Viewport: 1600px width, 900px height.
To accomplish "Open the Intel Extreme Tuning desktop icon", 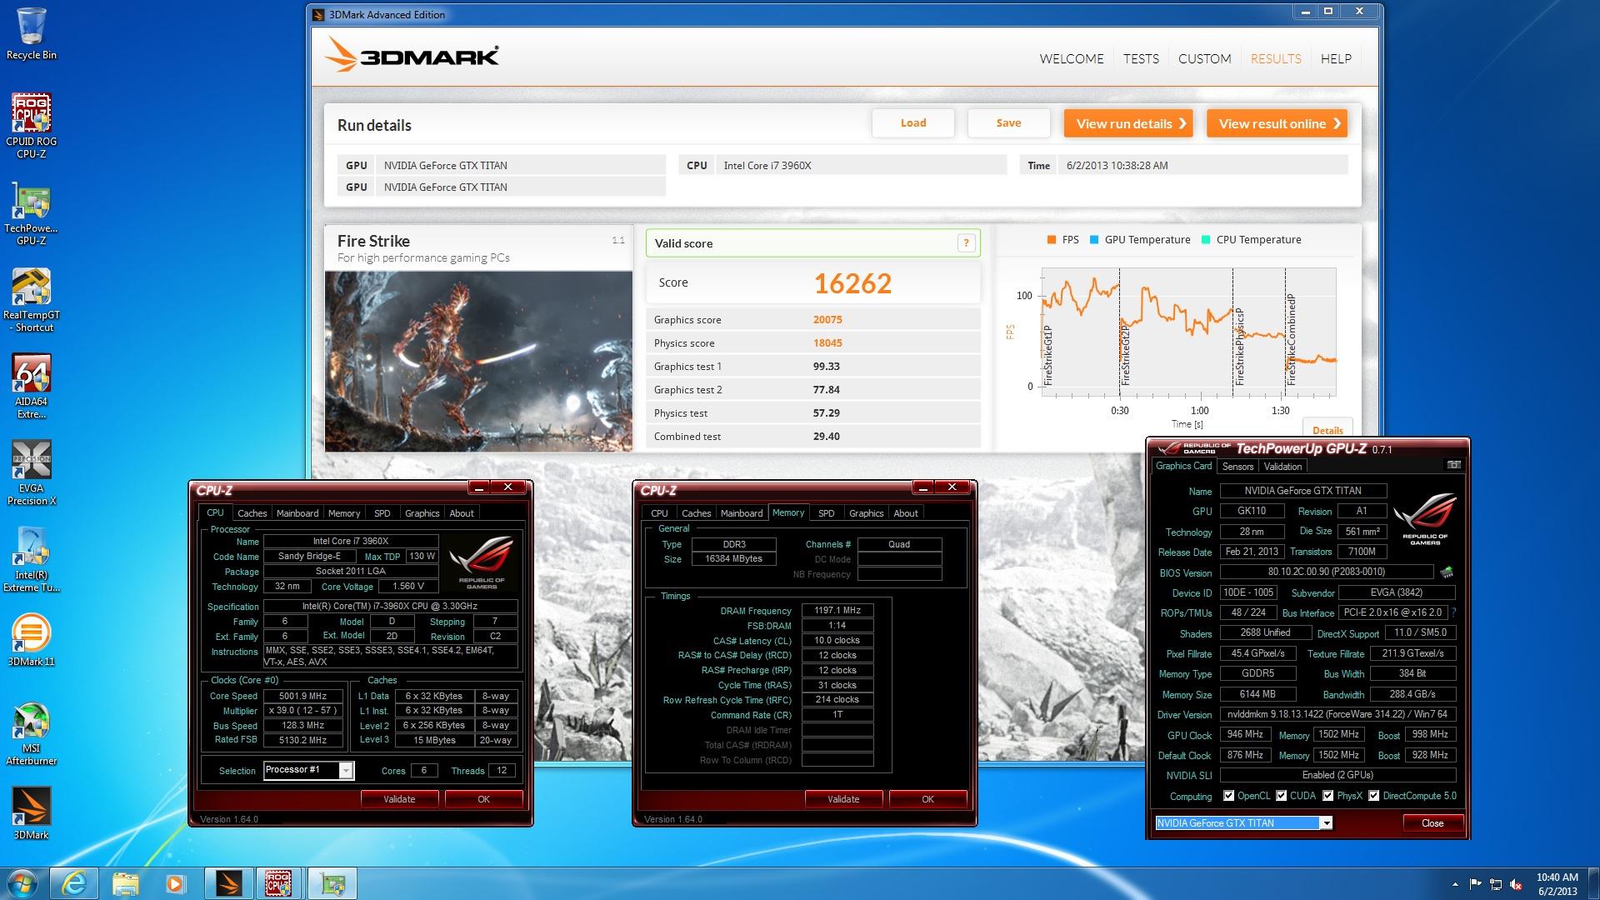I will pyautogui.click(x=32, y=559).
